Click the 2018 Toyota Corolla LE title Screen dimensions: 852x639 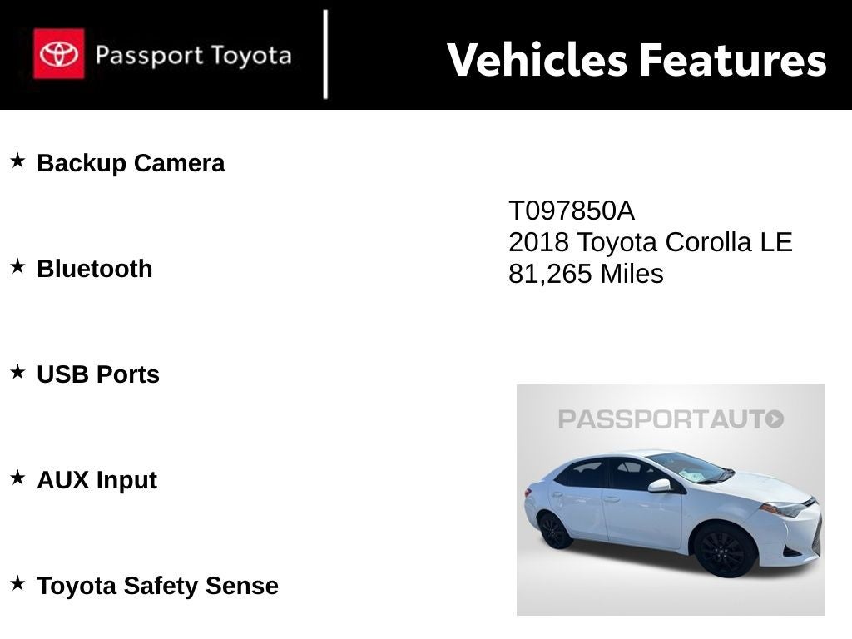651,243
